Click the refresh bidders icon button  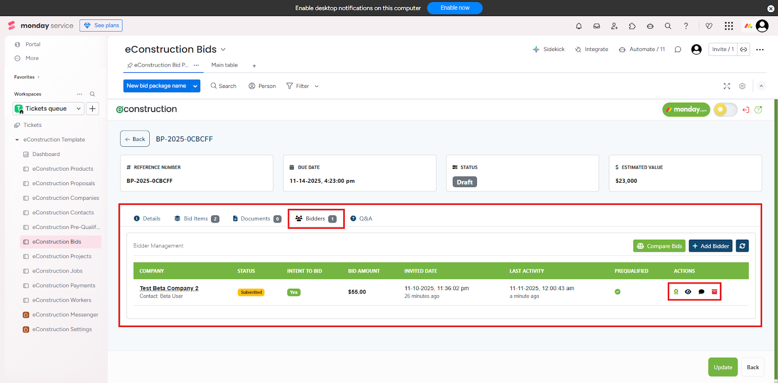[x=742, y=246]
